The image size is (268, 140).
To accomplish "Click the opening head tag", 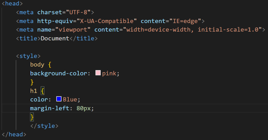I will pos(12,3).
